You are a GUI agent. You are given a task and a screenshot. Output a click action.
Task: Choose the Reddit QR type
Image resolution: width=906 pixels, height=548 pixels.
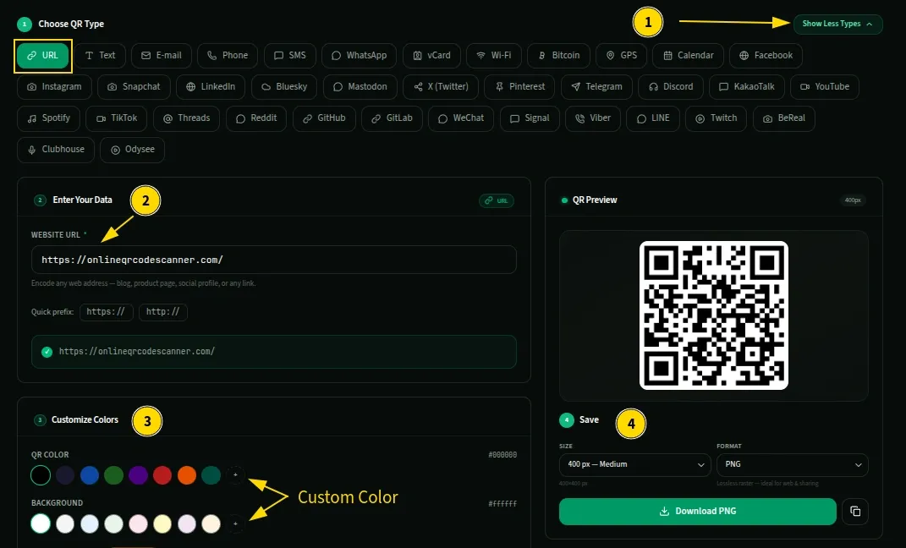[256, 118]
